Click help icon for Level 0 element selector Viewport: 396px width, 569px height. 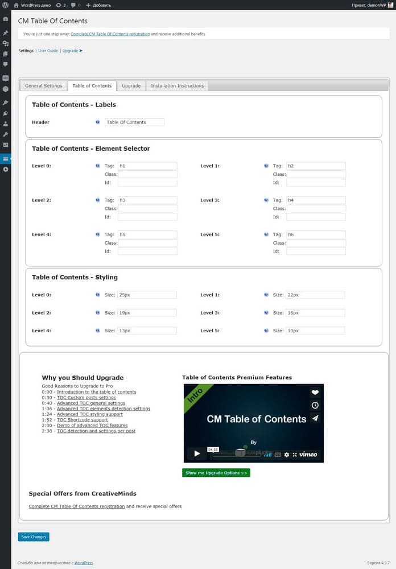tap(98, 166)
